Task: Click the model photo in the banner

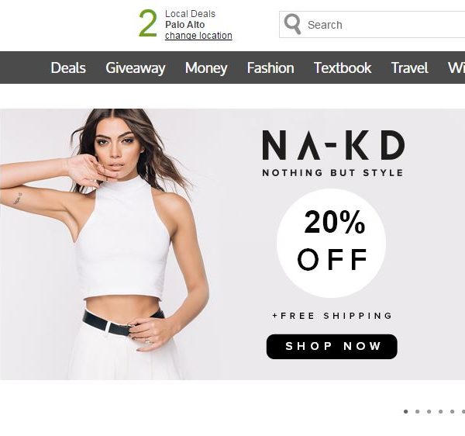Action: pyautogui.click(x=105, y=244)
